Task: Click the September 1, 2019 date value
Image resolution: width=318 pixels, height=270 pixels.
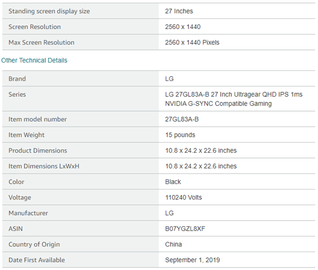Action: click(x=193, y=260)
